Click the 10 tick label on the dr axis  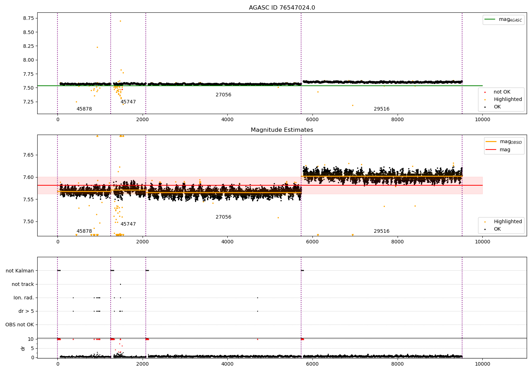click(x=31, y=339)
